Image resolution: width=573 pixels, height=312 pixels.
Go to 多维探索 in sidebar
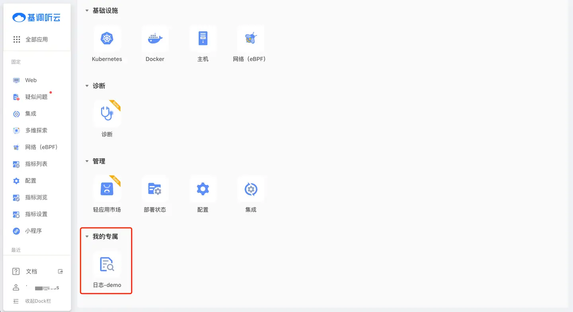click(x=36, y=130)
